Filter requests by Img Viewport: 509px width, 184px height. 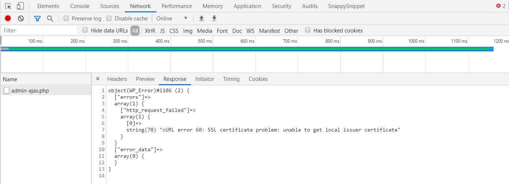click(x=188, y=31)
